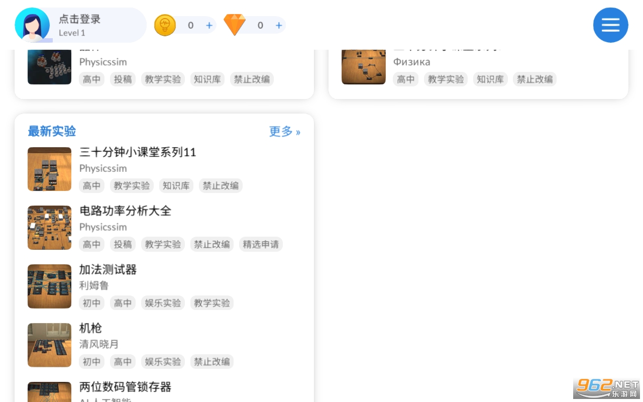The height and width of the screenshot is (402, 643).
Task: Click author 清风晓月 under 机枪
Action: click(x=99, y=344)
